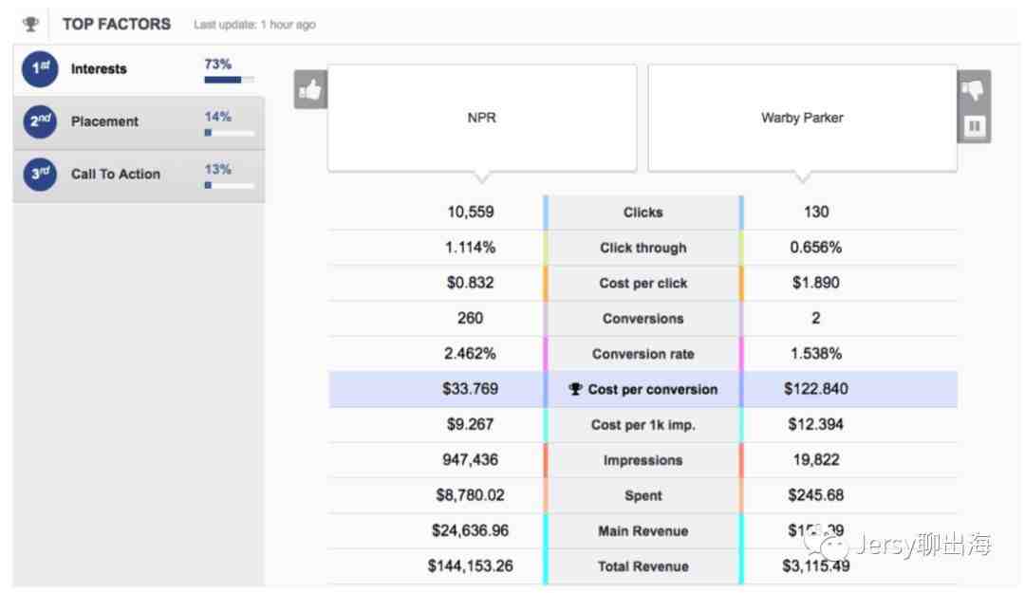
Task: Click the Main Revenue metric label
Action: click(x=643, y=531)
